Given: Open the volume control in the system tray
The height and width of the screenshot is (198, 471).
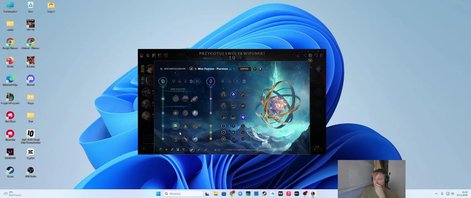Looking at the screenshot, I should pos(452,194).
